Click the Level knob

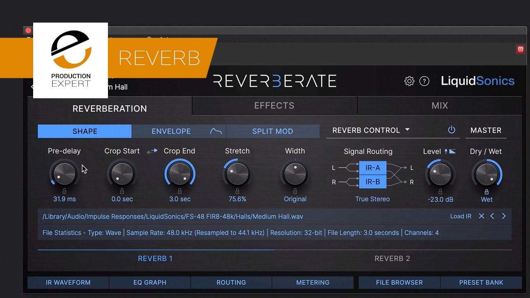(x=440, y=174)
